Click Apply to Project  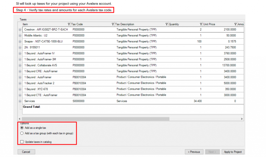pyautogui.click(x=233, y=152)
